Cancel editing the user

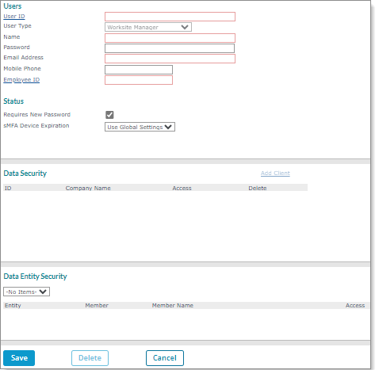[x=165, y=358]
